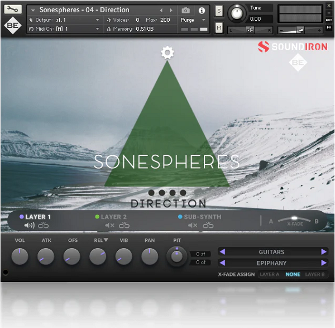The height and width of the screenshot is (328, 335).
Task: Click the VOL knob
Action: point(20,256)
